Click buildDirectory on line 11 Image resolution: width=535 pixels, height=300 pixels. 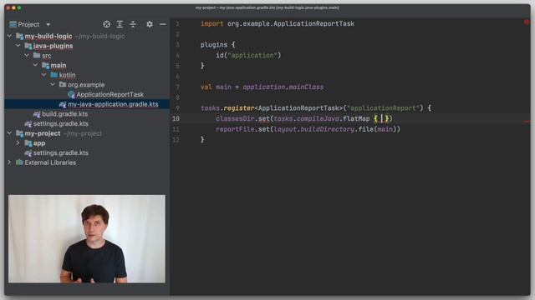[x=328, y=129]
